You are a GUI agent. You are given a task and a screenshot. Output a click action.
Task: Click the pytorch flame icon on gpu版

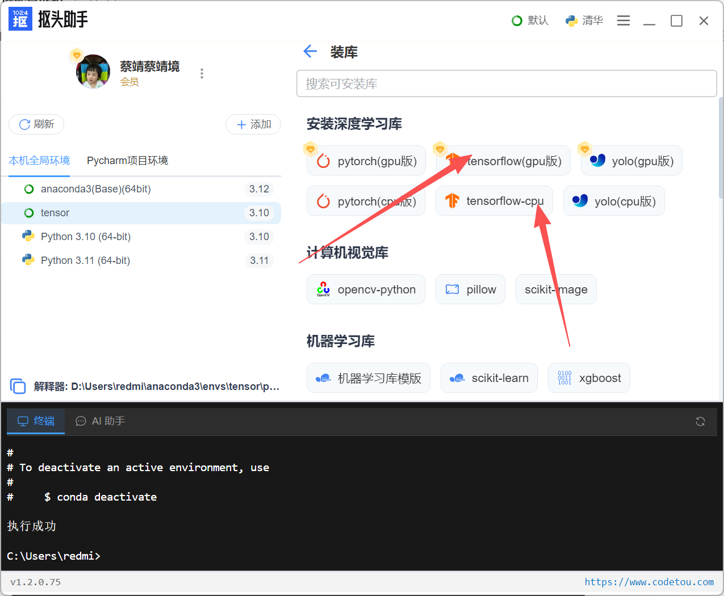tap(324, 161)
